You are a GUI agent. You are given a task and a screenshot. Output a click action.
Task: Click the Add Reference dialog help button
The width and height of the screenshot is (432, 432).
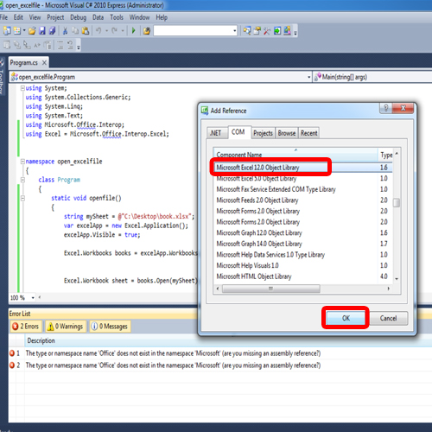tap(386, 108)
